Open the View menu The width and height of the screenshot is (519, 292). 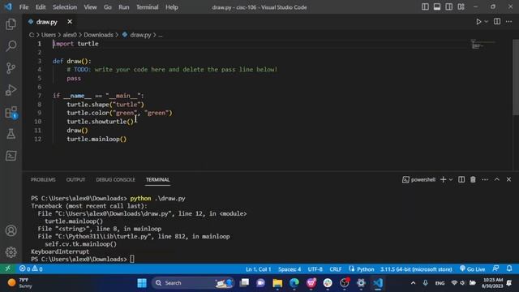pos(90,7)
